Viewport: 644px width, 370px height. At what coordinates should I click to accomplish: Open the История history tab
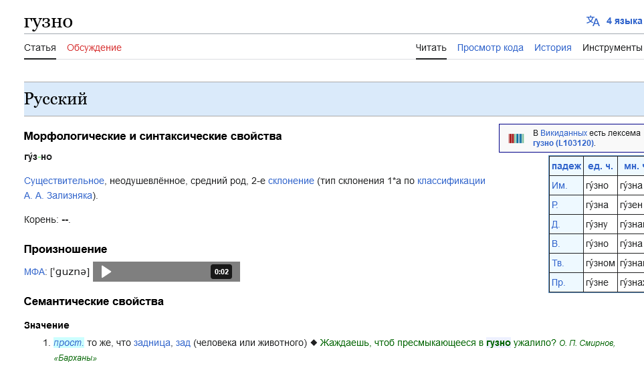pyautogui.click(x=552, y=48)
